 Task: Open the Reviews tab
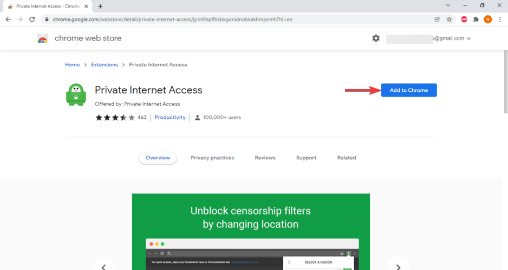tap(265, 158)
